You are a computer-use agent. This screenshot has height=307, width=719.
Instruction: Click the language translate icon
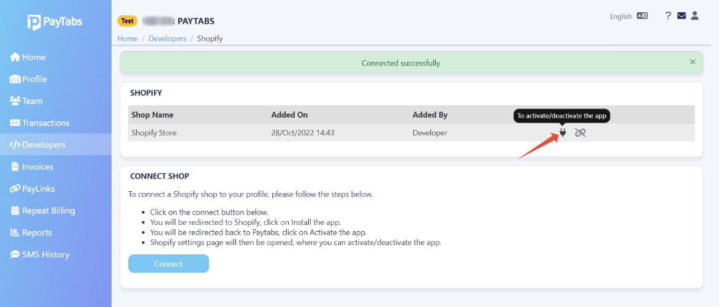pos(642,16)
